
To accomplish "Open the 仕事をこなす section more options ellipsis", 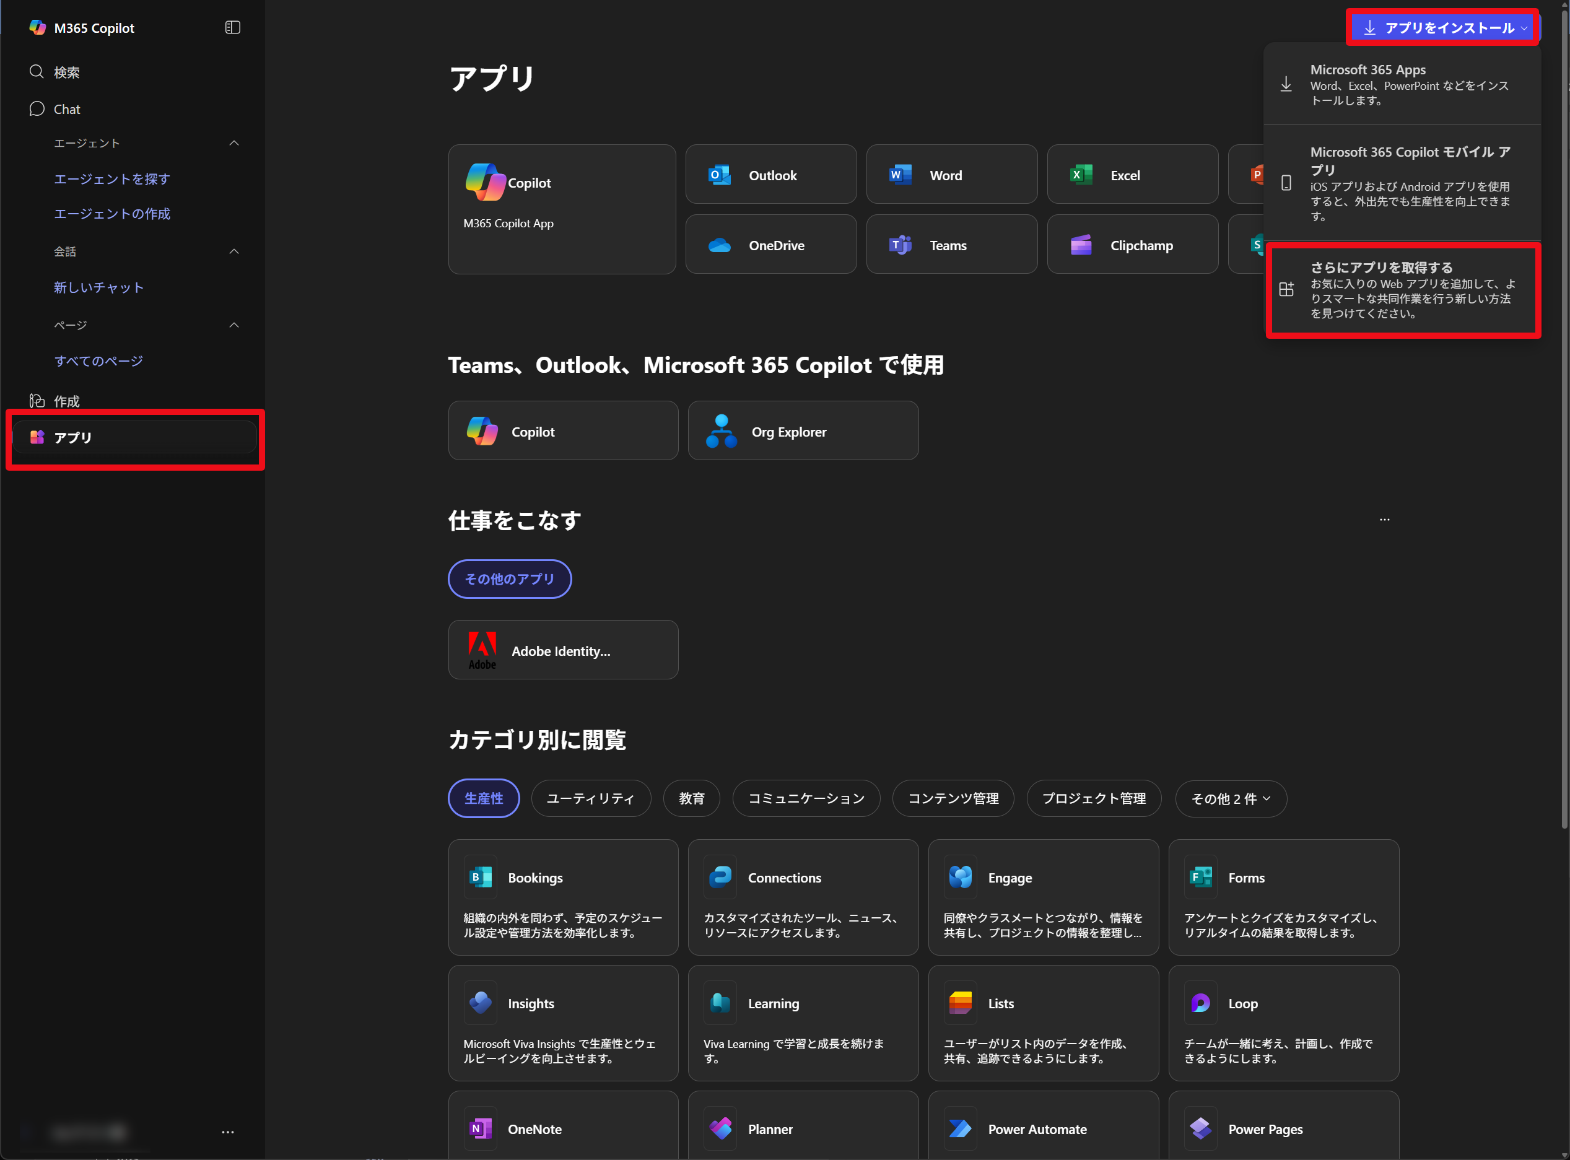I will point(1385,520).
